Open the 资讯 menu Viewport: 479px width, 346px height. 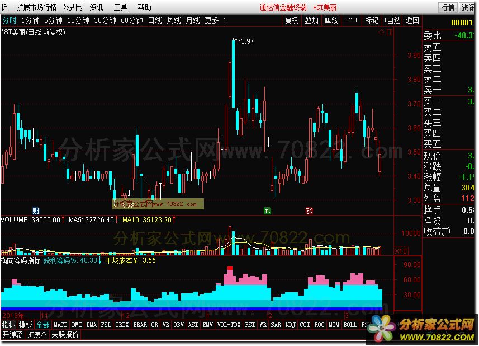(x=97, y=7)
